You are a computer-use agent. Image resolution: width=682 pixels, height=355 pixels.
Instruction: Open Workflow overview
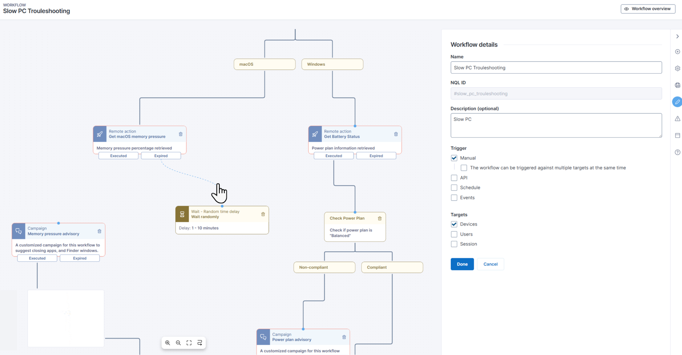pos(648,9)
